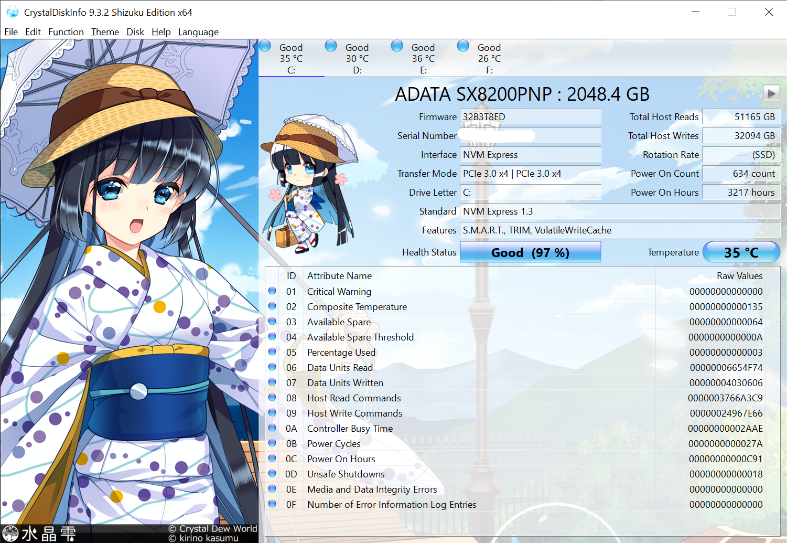Open the Edit menu
Image resolution: width=787 pixels, height=543 pixels.
pos(33,32)
